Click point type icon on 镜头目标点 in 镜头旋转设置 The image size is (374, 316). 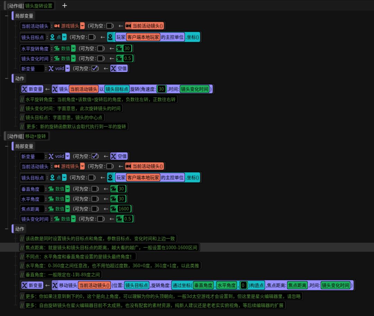pos(52,37)
